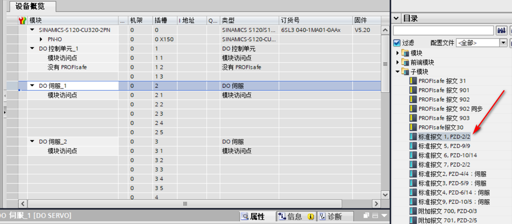This screenshot has width=512, height=224.
Task: Open the 信息 info tab
Action: pos(296,217)
